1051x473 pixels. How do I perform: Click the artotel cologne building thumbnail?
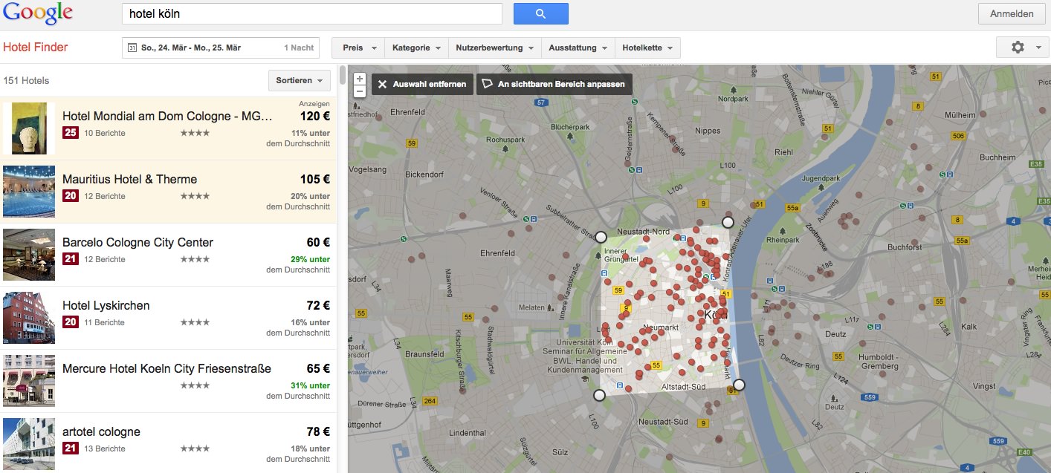pos(29,444)
